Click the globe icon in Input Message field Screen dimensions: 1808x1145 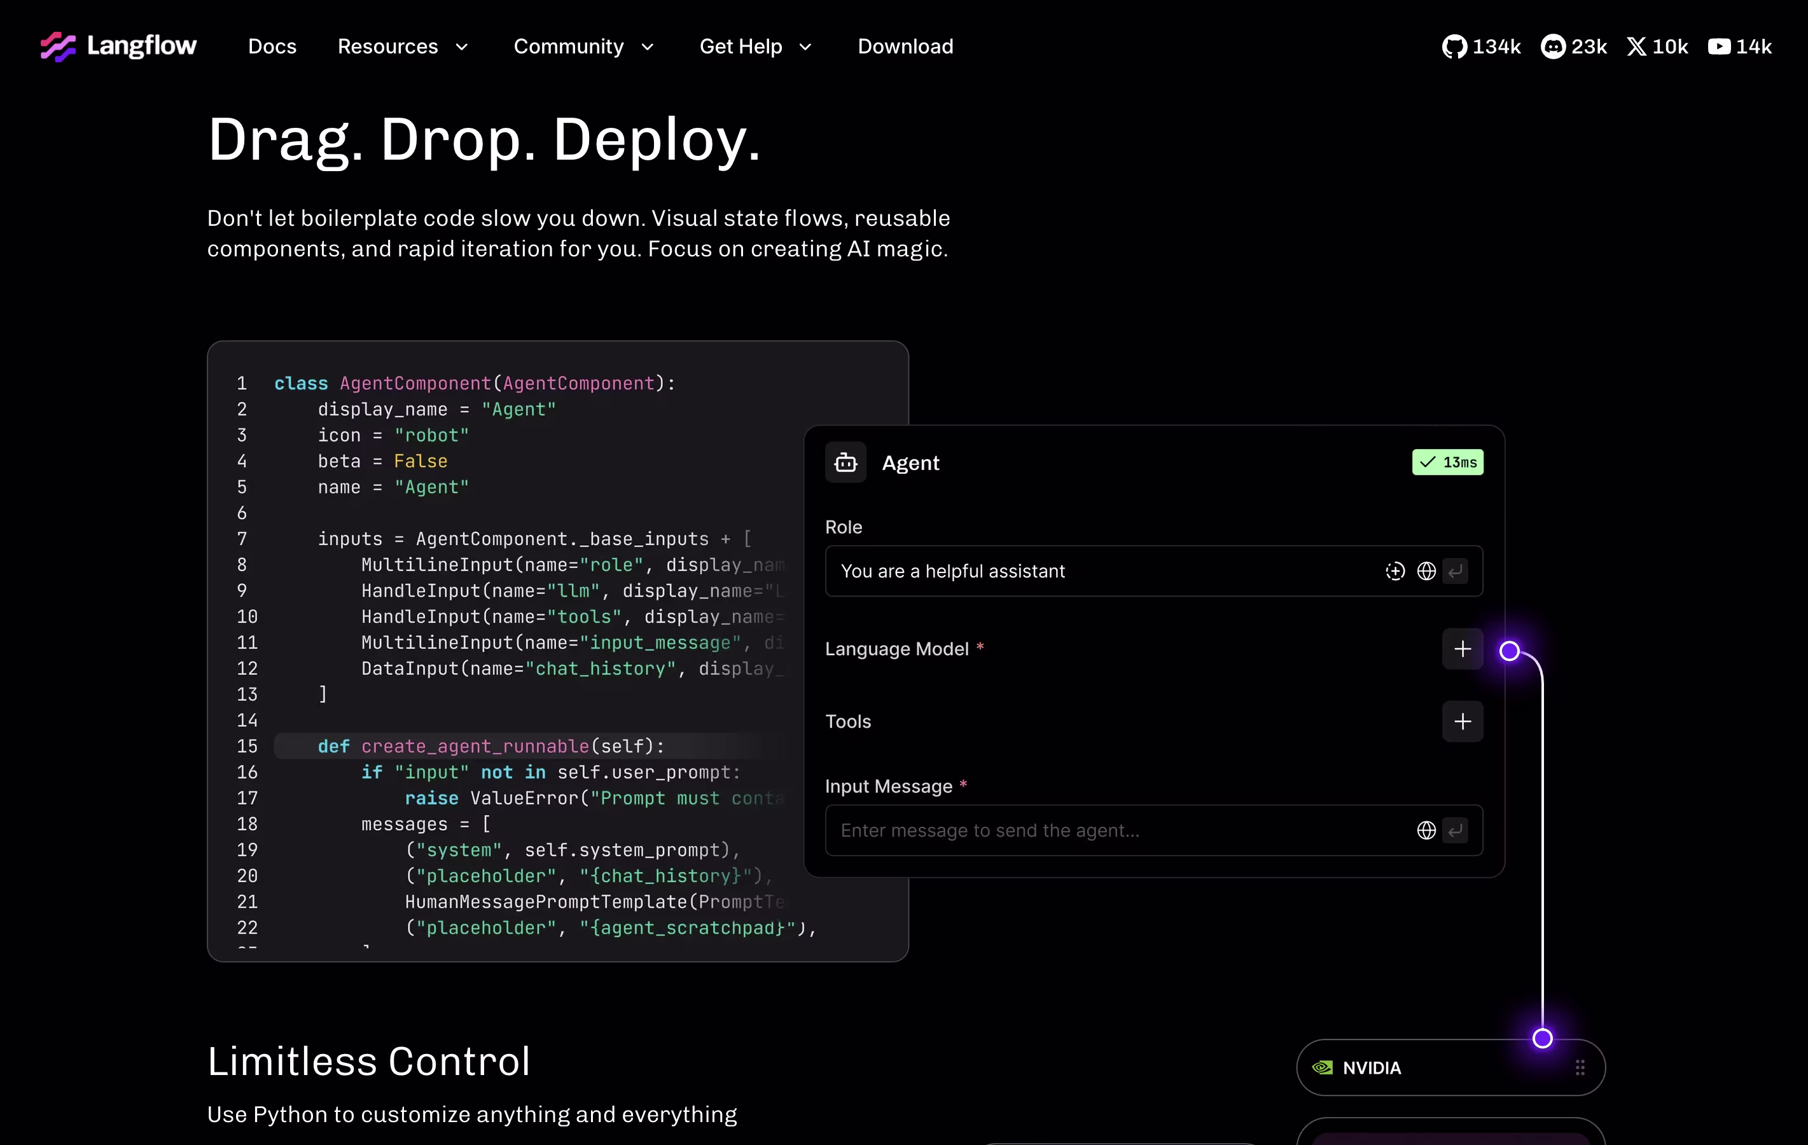click(1426, 830)
